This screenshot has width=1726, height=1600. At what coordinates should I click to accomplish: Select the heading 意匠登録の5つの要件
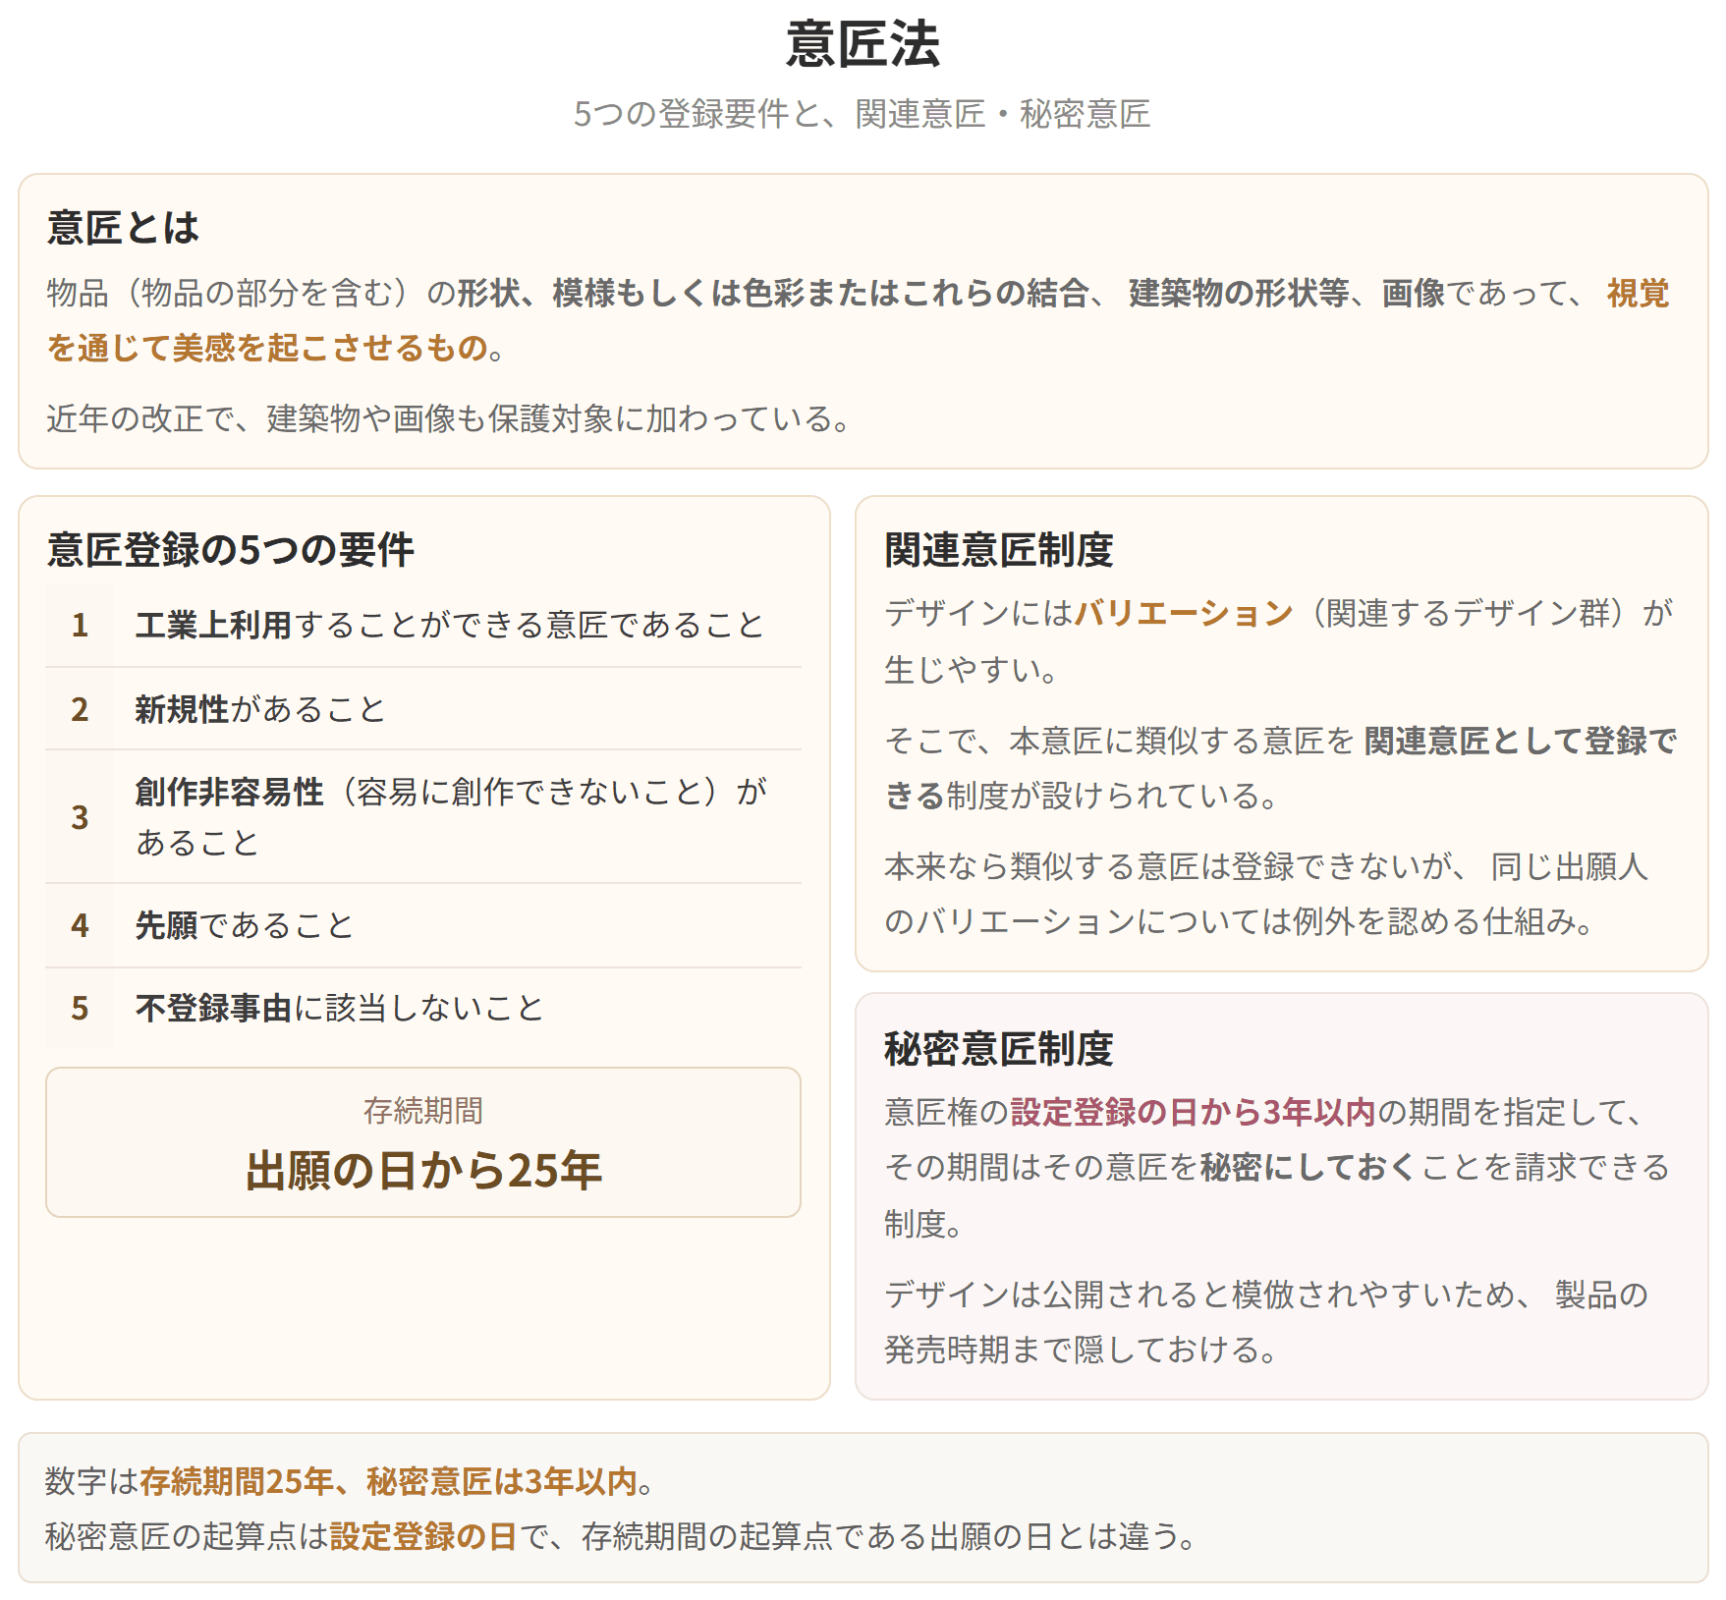[x=230, y=550]
